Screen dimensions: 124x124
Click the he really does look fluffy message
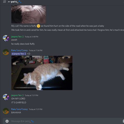23,44
